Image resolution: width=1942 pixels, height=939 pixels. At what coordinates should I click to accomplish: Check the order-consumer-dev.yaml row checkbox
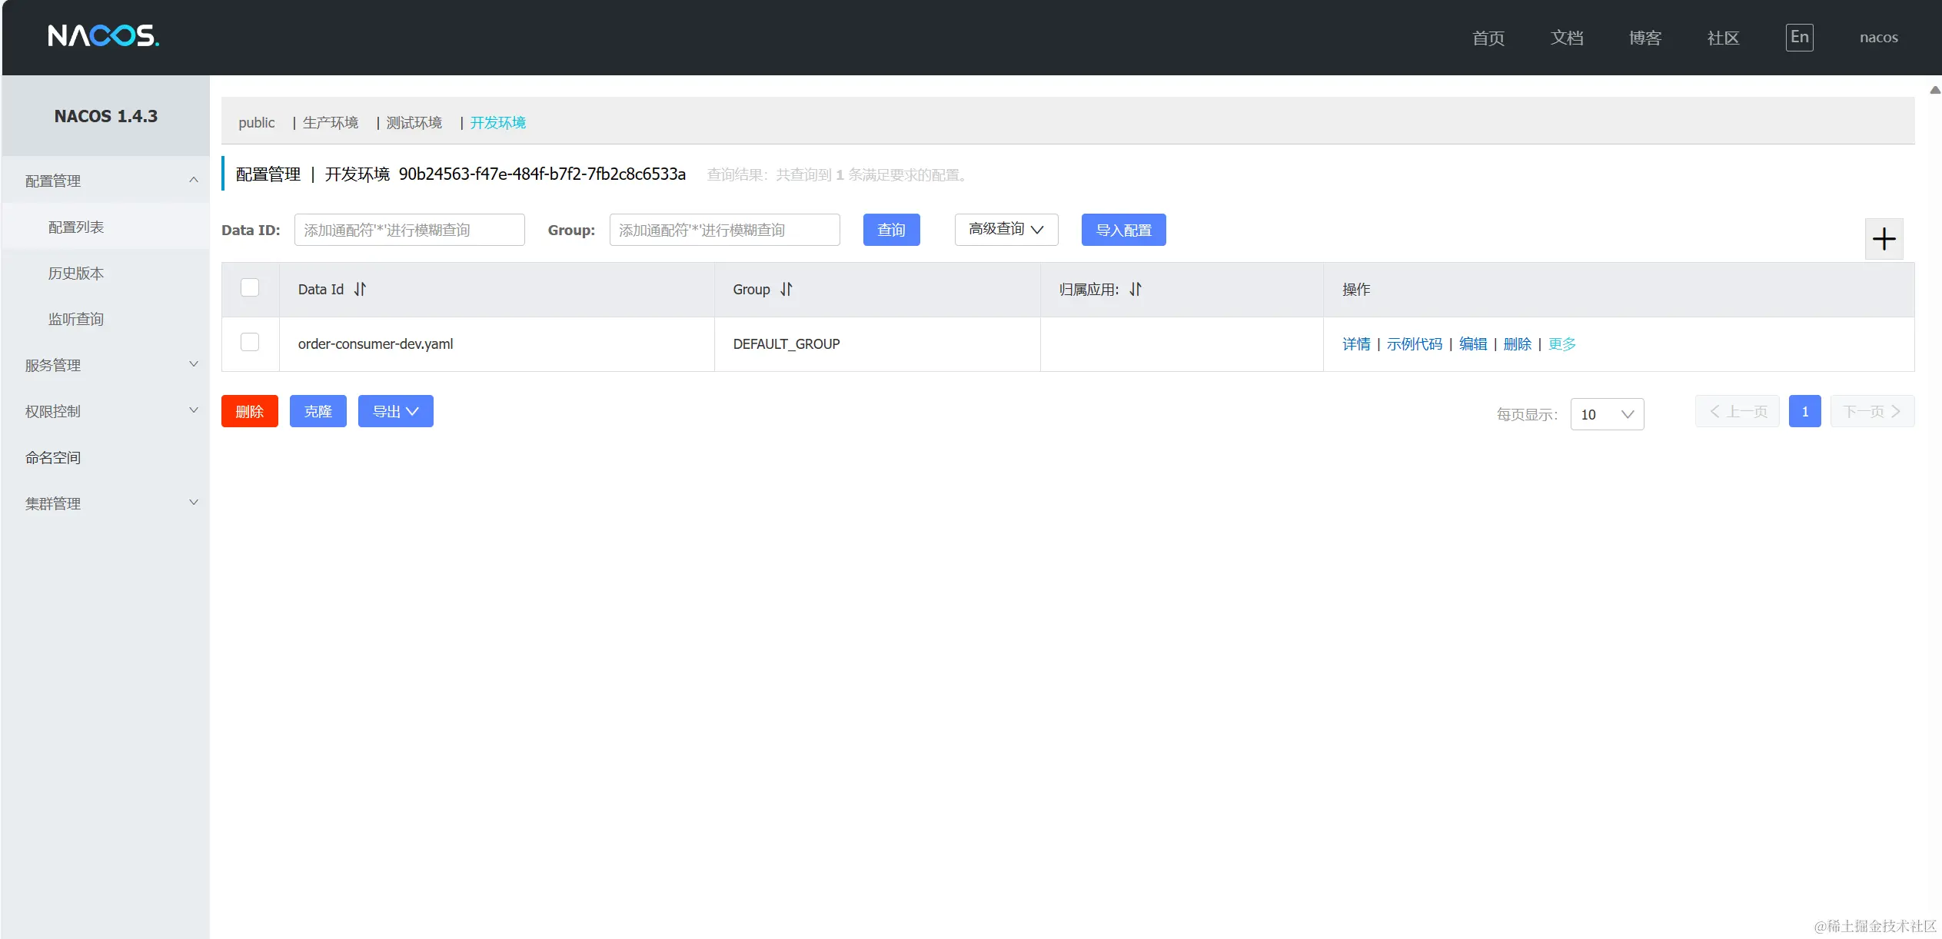click(x=250, y=342)
